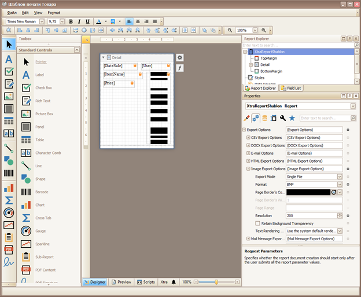
Task: Click the Properties search field
Action: (325, 118)
